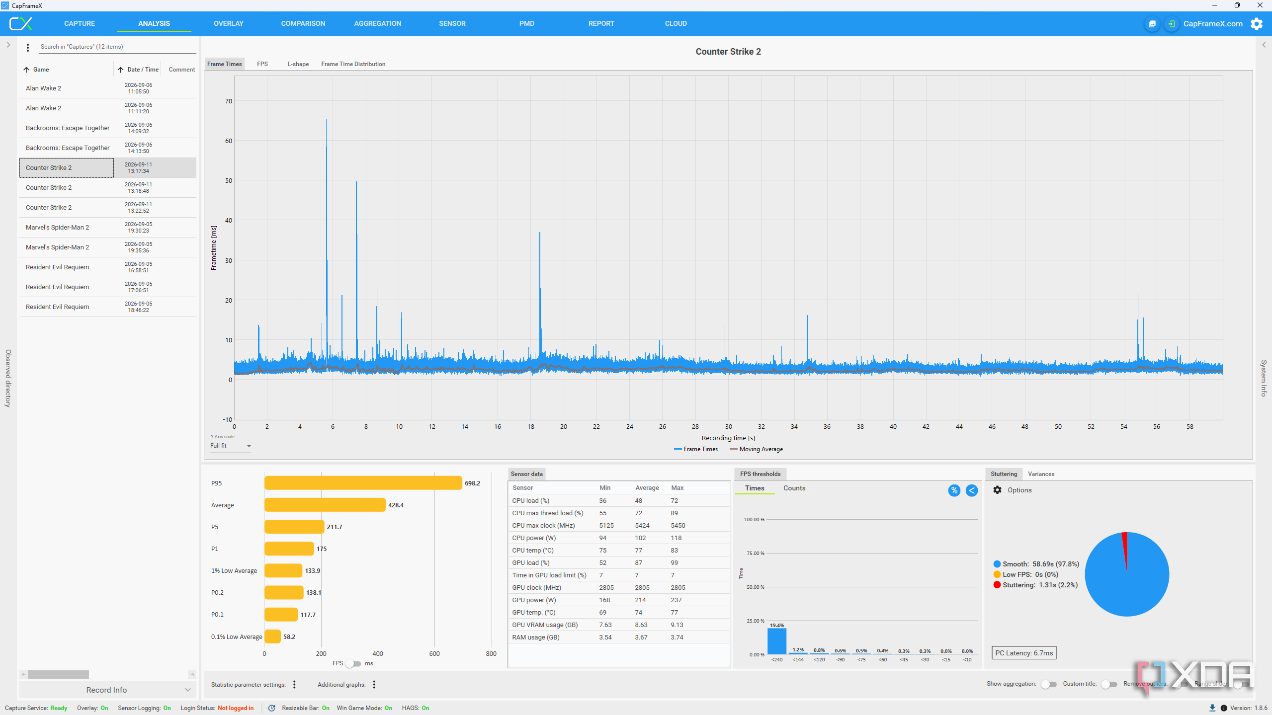Click the less-than icon in FPS thresholds
The height and width of the screenshot is (715, 1272).
point(971,490)
